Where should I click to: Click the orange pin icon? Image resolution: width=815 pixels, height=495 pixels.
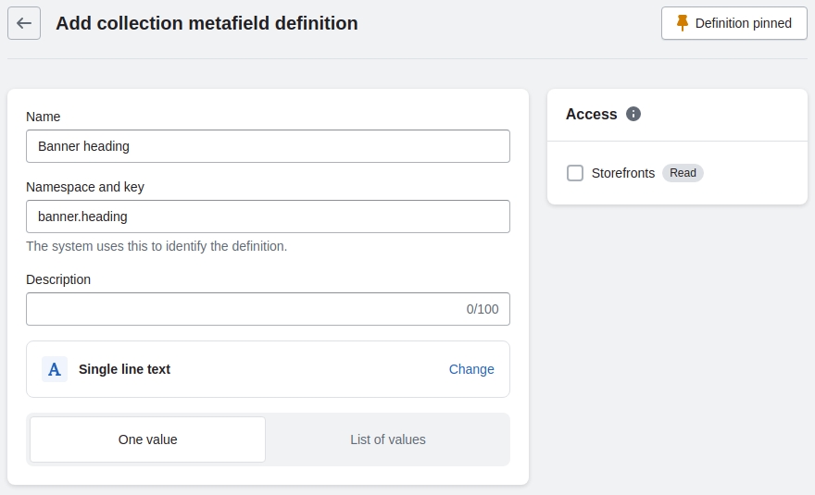click(x=683, y=23)
